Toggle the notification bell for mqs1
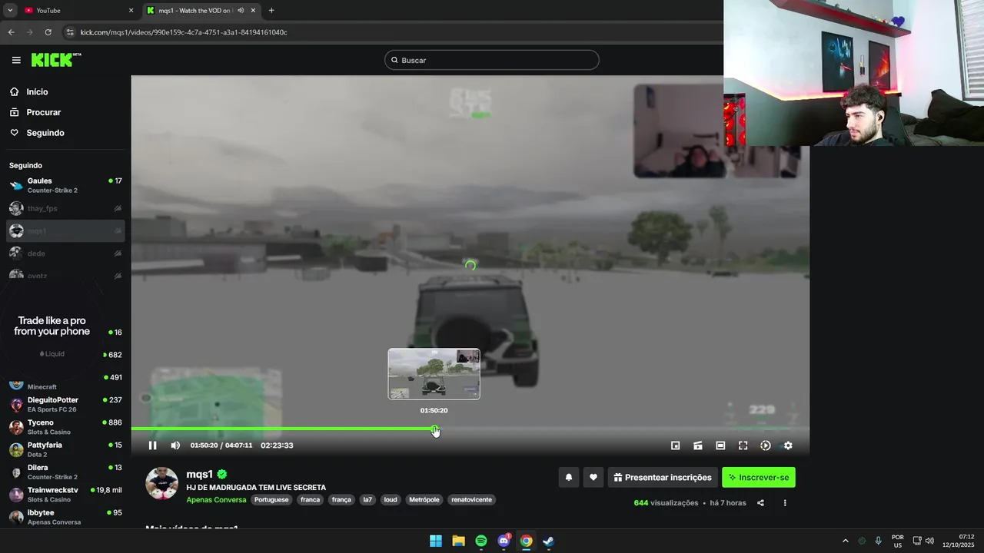Screen dimensions: 984x553 tap(569, 477)
